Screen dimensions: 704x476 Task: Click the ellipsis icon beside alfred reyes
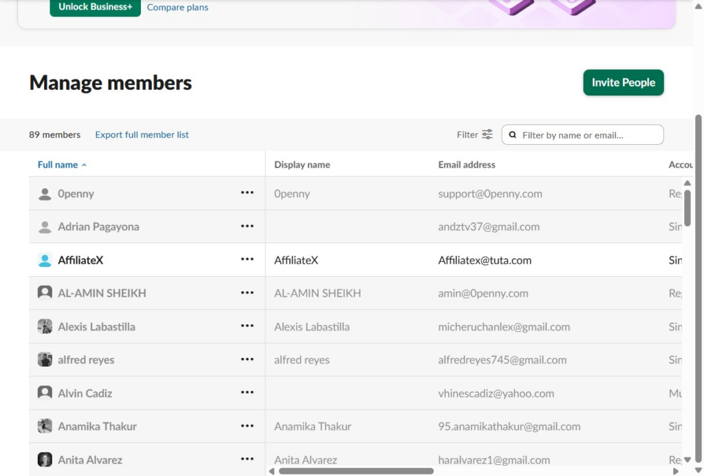[247, 359]
